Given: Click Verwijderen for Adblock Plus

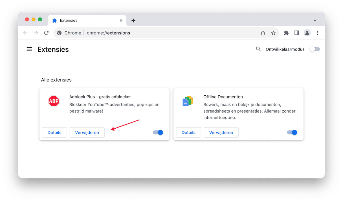Looking at the screenshot, I should (x=87, y=132).
